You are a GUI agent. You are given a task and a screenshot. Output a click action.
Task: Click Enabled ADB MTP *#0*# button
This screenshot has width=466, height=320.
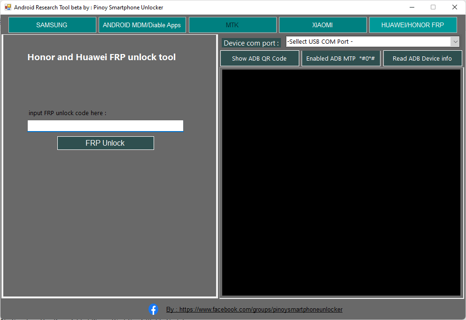click(341, 58)
